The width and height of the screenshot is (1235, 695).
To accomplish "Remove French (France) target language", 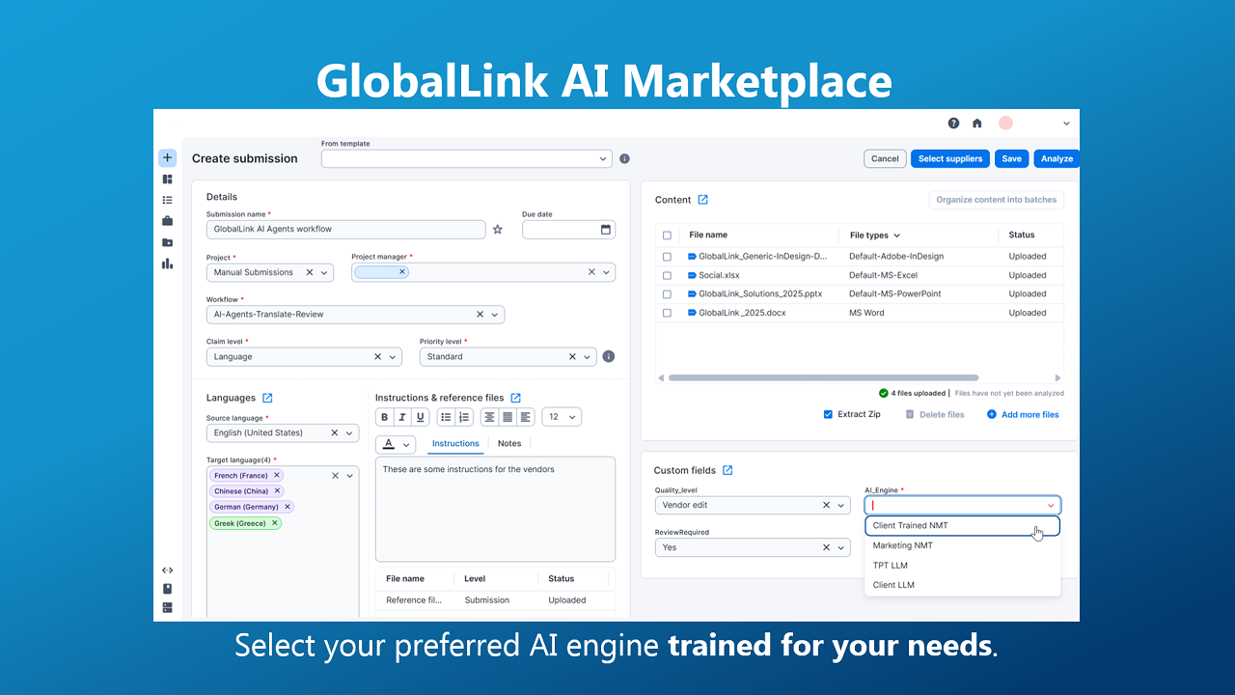I will (277, 475).
